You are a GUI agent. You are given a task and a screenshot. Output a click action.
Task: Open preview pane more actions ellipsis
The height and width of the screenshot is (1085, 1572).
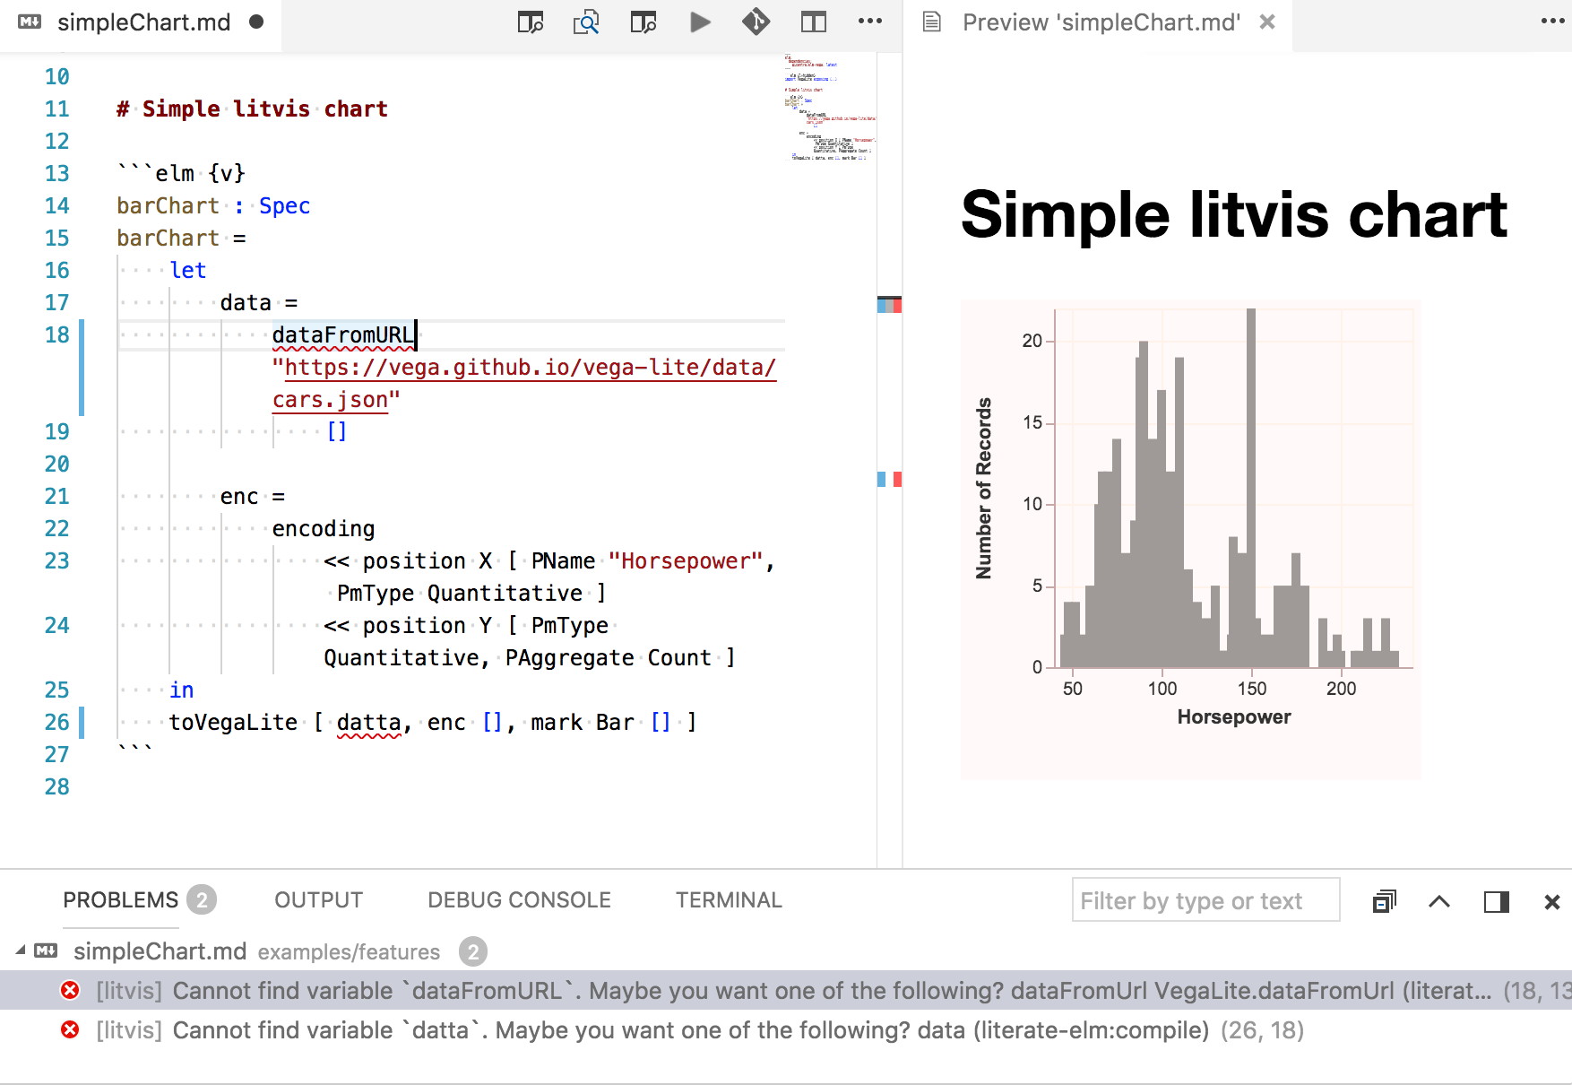[1552, 22]
